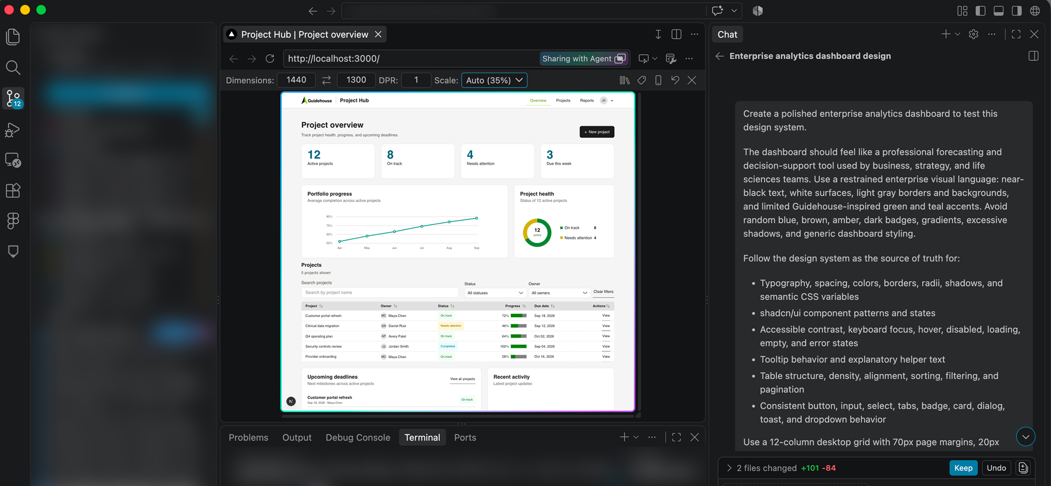The image size is (1051, 486).
Task: Toggle secondary sidebar layout icon
Action: coord(1016,11)
